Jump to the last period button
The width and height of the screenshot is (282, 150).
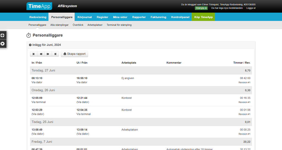55,54
